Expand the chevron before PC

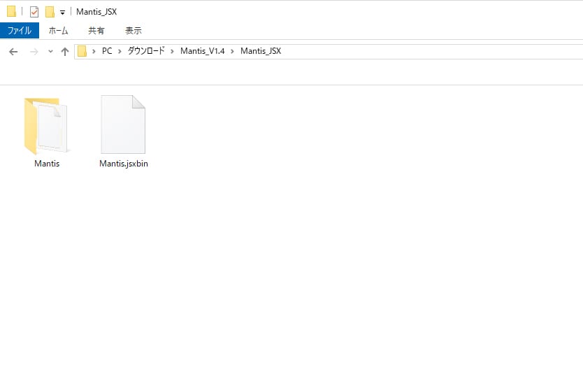pyautogui.click(x=94, y=51)
